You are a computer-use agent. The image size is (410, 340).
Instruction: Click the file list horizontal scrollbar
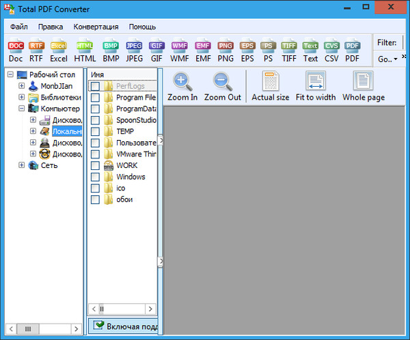(123, 308)
